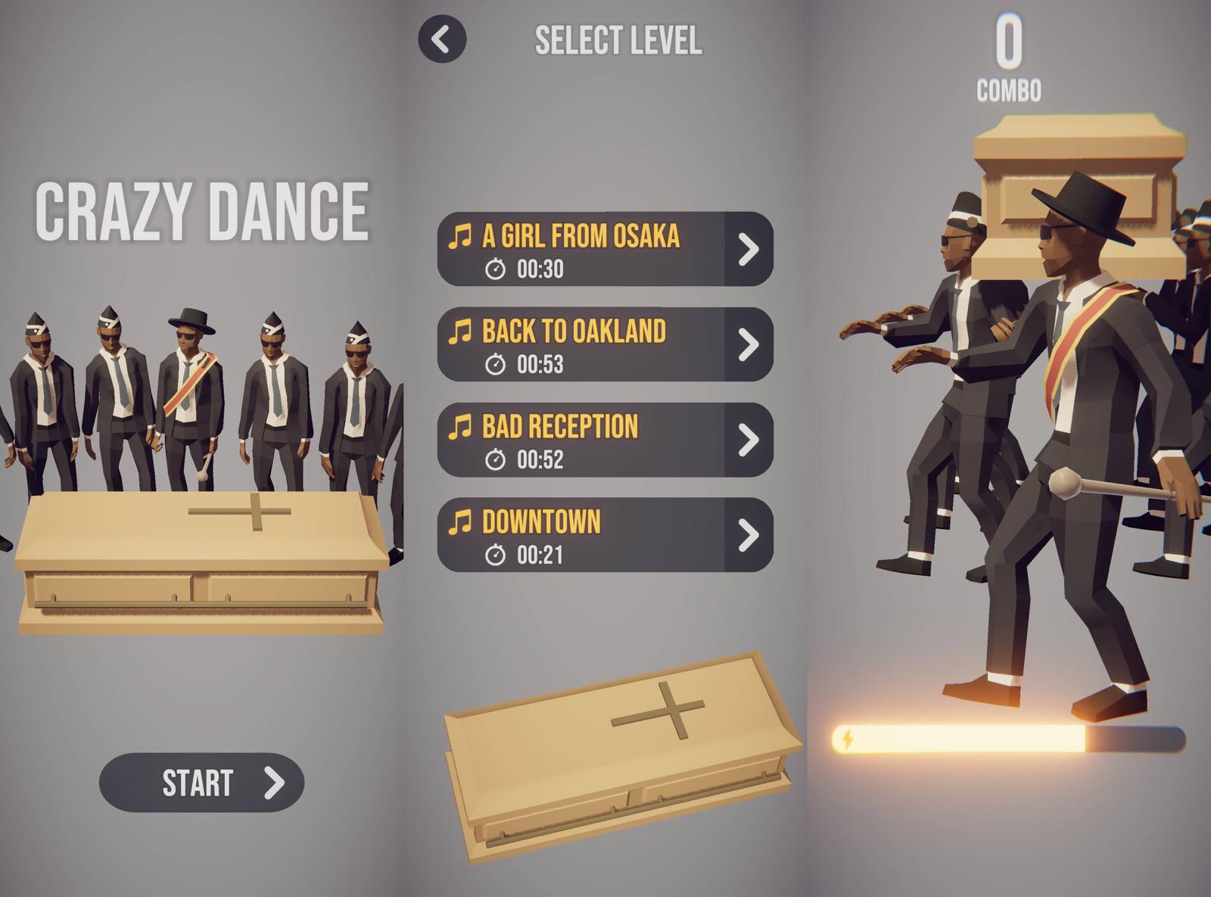Click stopwatch icon next to 00:21

[x=495, y=555]
